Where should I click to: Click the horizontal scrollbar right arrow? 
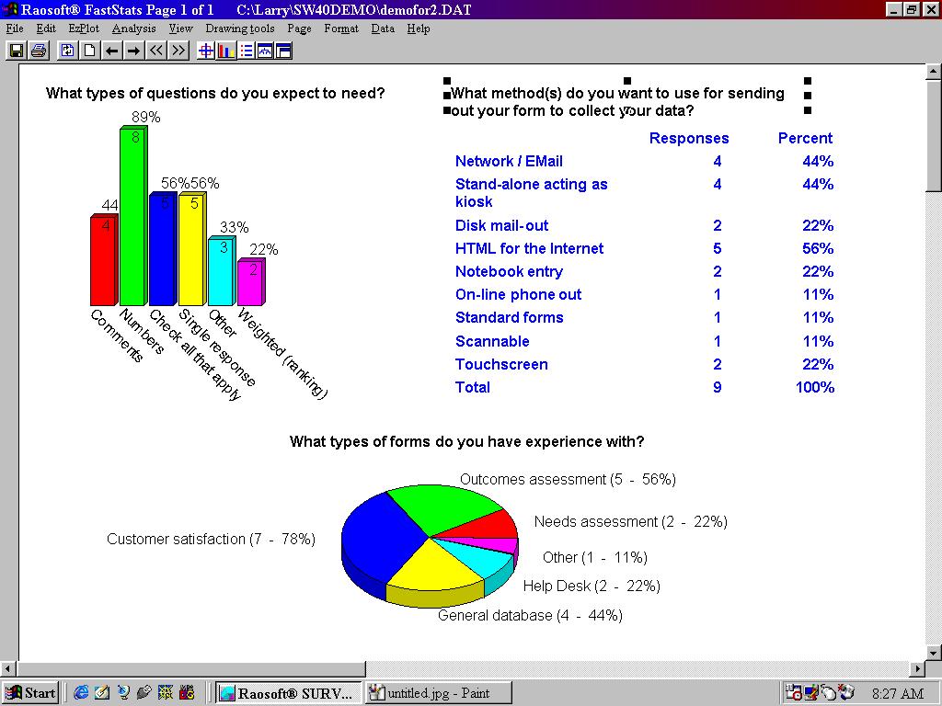(x=917, y=668)
